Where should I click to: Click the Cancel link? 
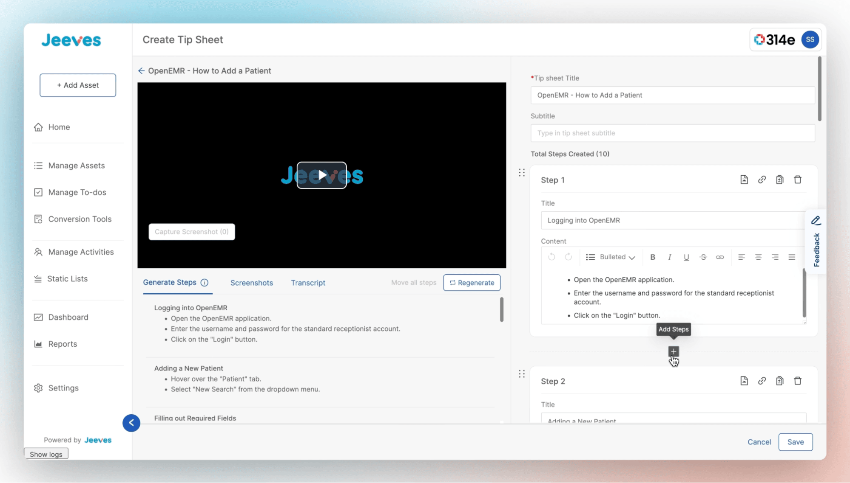(x=759, y=442)
